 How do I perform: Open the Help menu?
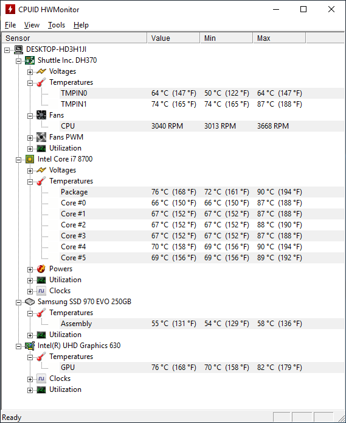click(81, 25)
